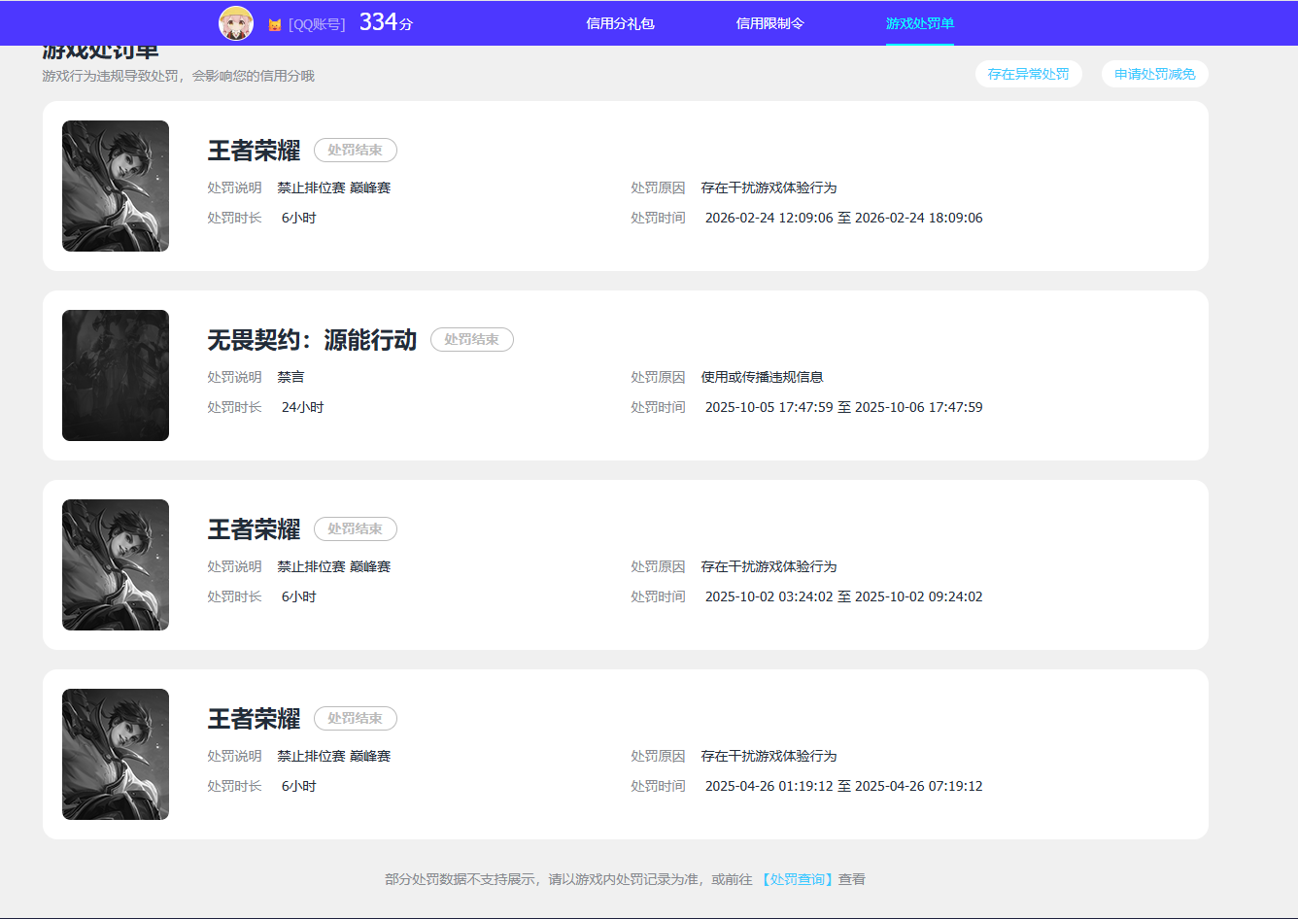Click the 存在异常处罚 button

click(1029, 74)
